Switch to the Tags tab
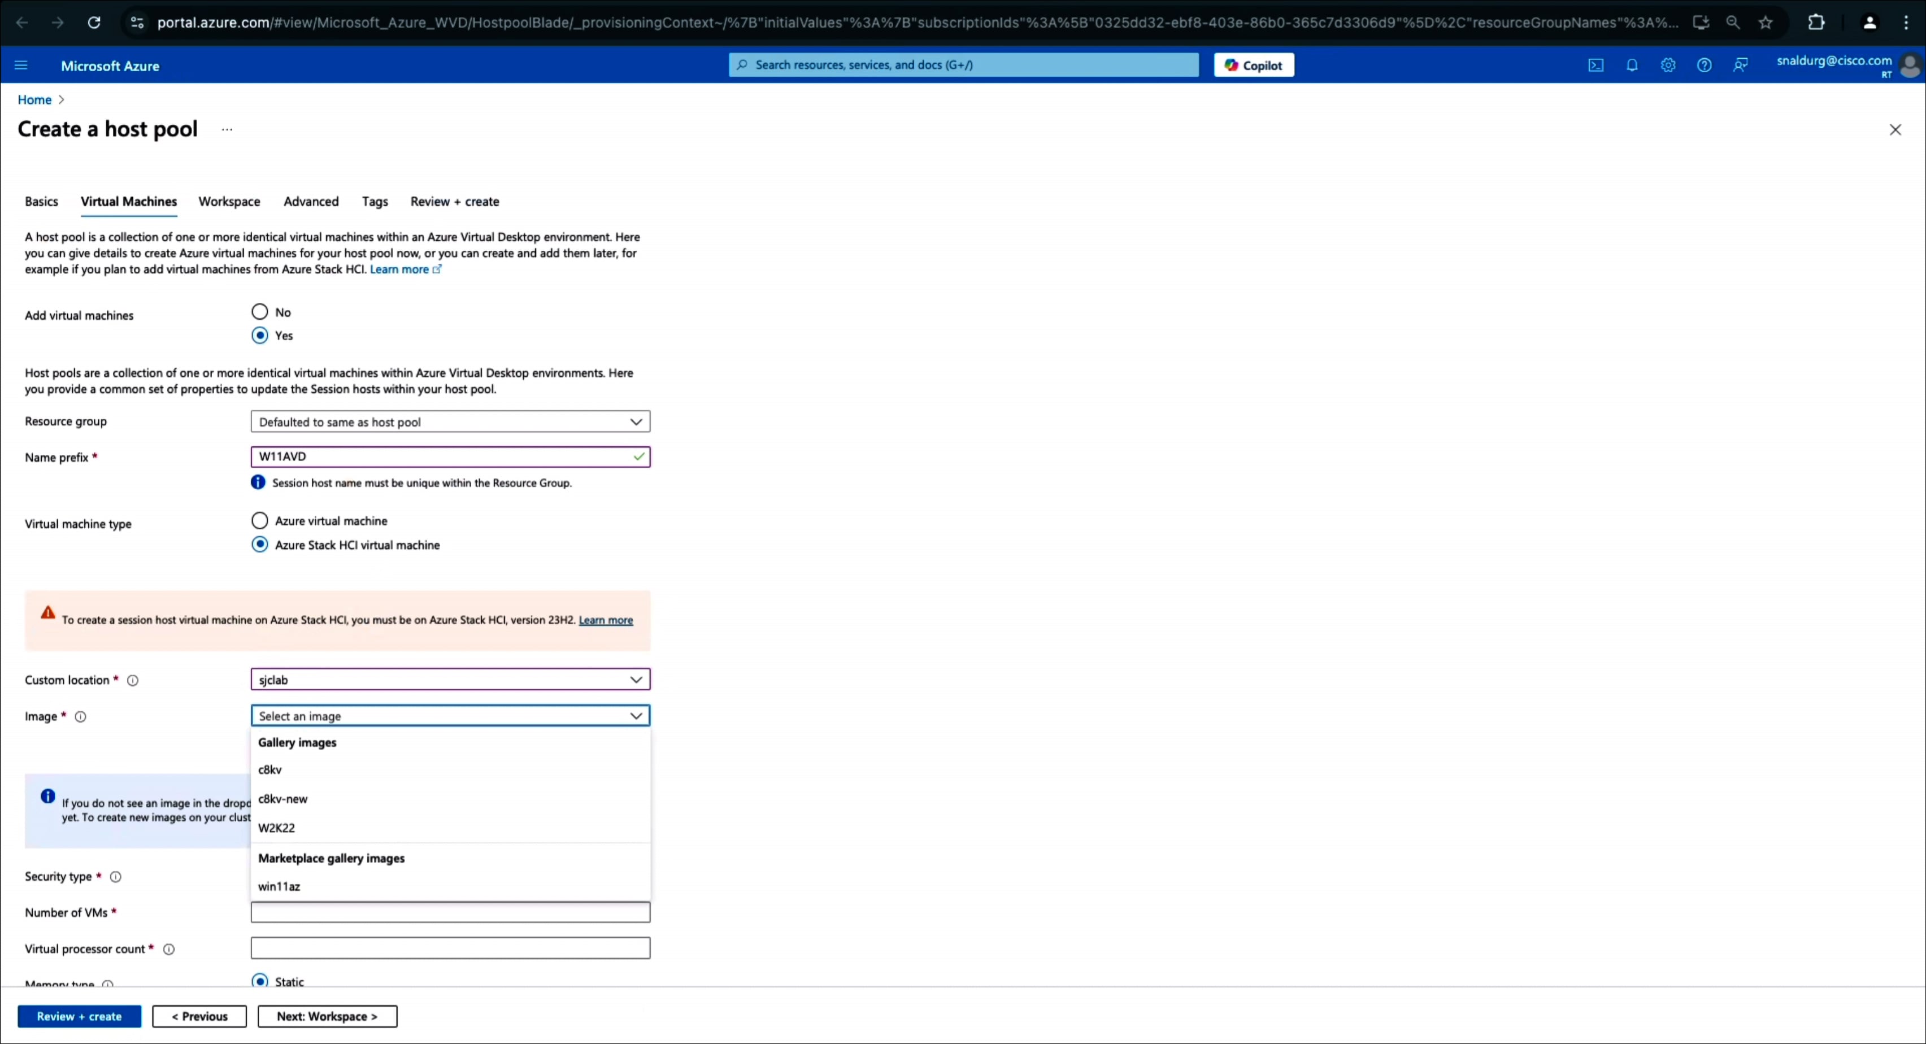The width and height of the screenshot is (1926, 1044). click(375, 201)
